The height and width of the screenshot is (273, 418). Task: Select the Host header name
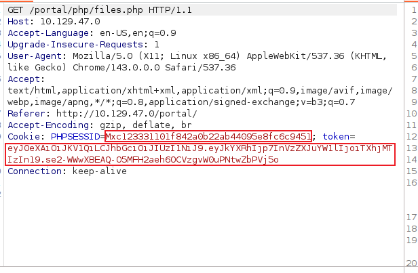[x=18, y=21]
